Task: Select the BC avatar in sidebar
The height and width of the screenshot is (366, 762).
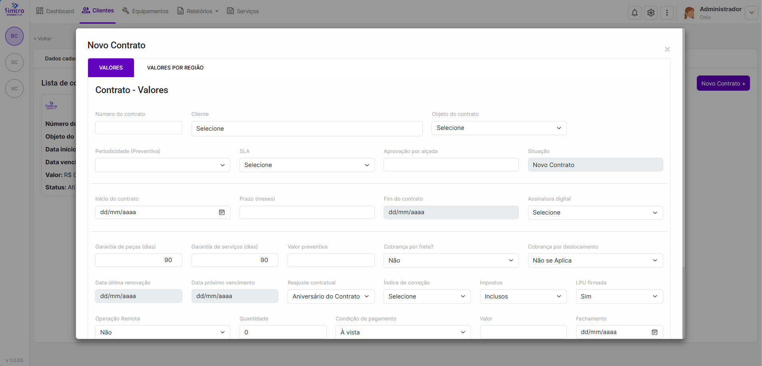Action: [14, 36]
